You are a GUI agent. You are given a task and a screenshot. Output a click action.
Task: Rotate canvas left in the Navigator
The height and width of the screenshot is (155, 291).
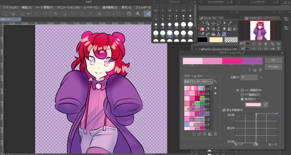tap(254, 49)
